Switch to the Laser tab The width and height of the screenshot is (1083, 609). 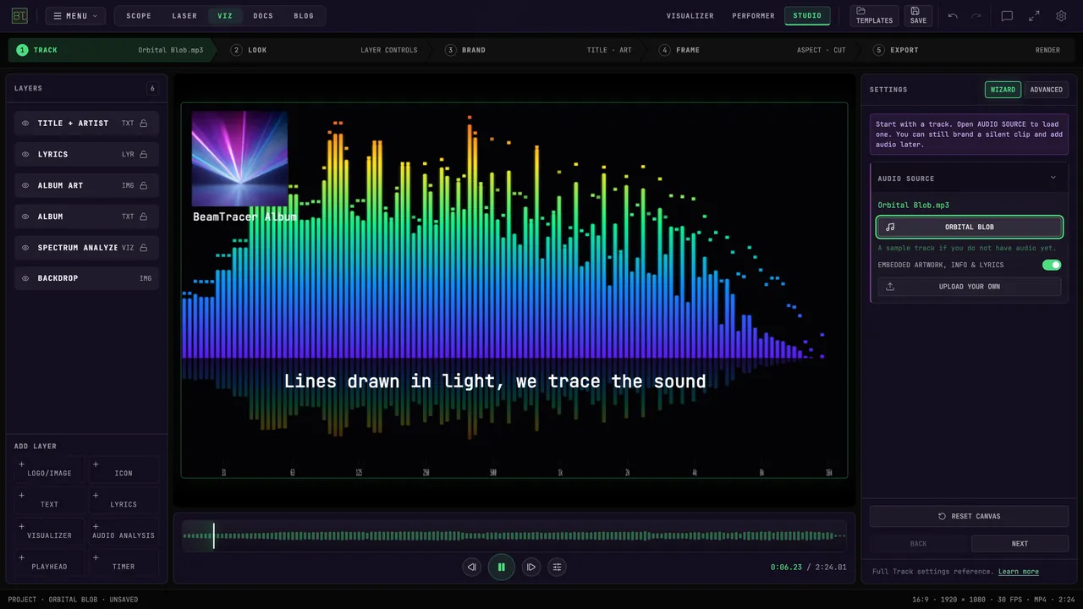(184, 16)
